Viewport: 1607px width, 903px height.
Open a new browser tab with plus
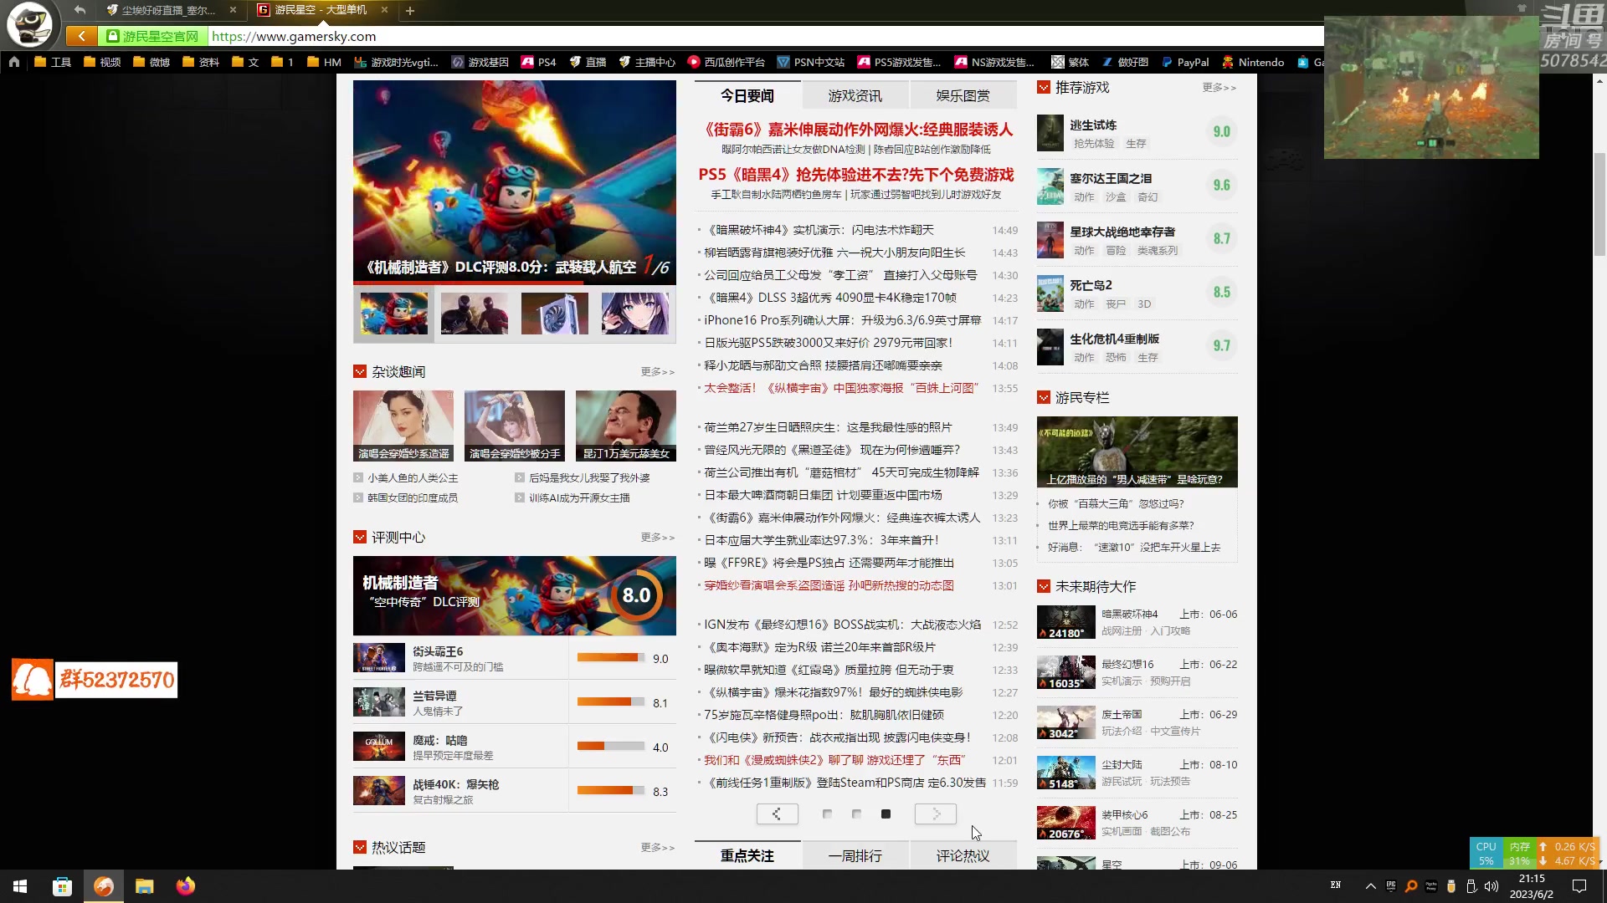click(410, 11)
